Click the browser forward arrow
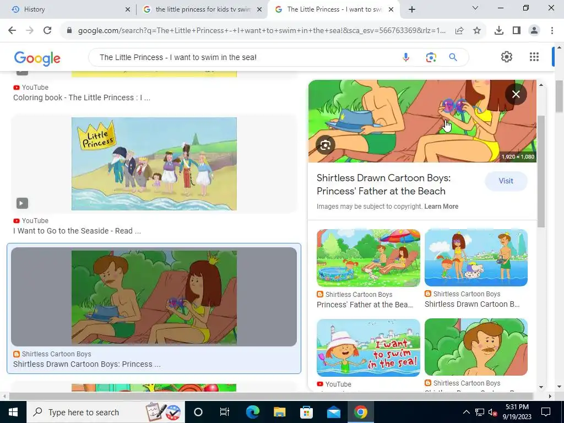564x423 pixels. click(x=30, y=31)
